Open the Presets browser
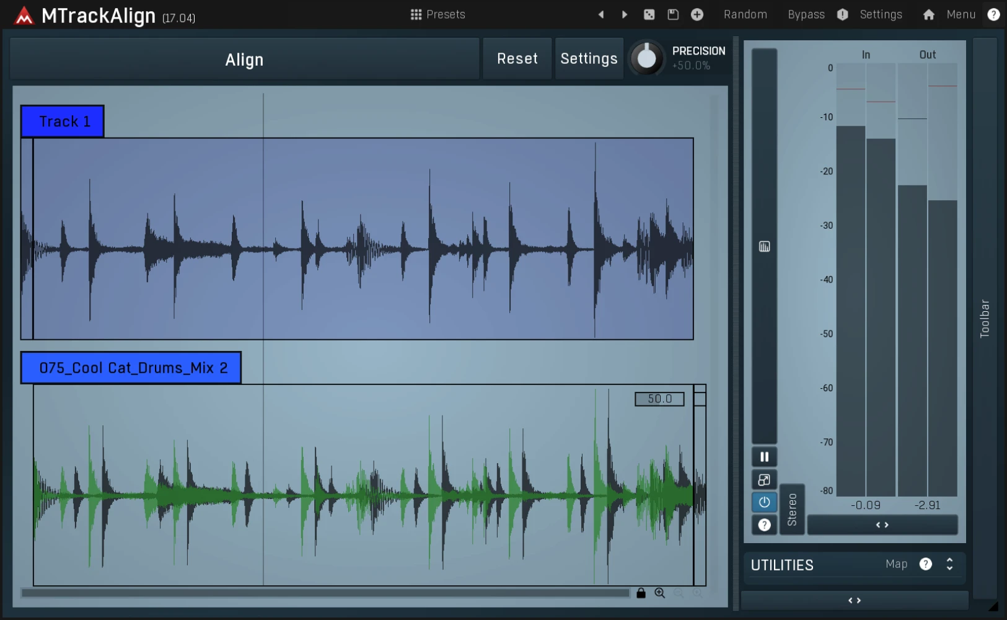 (438, 14)
